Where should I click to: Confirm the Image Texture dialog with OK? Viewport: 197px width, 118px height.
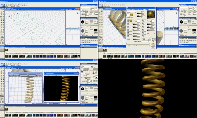(x=153, y=48)
